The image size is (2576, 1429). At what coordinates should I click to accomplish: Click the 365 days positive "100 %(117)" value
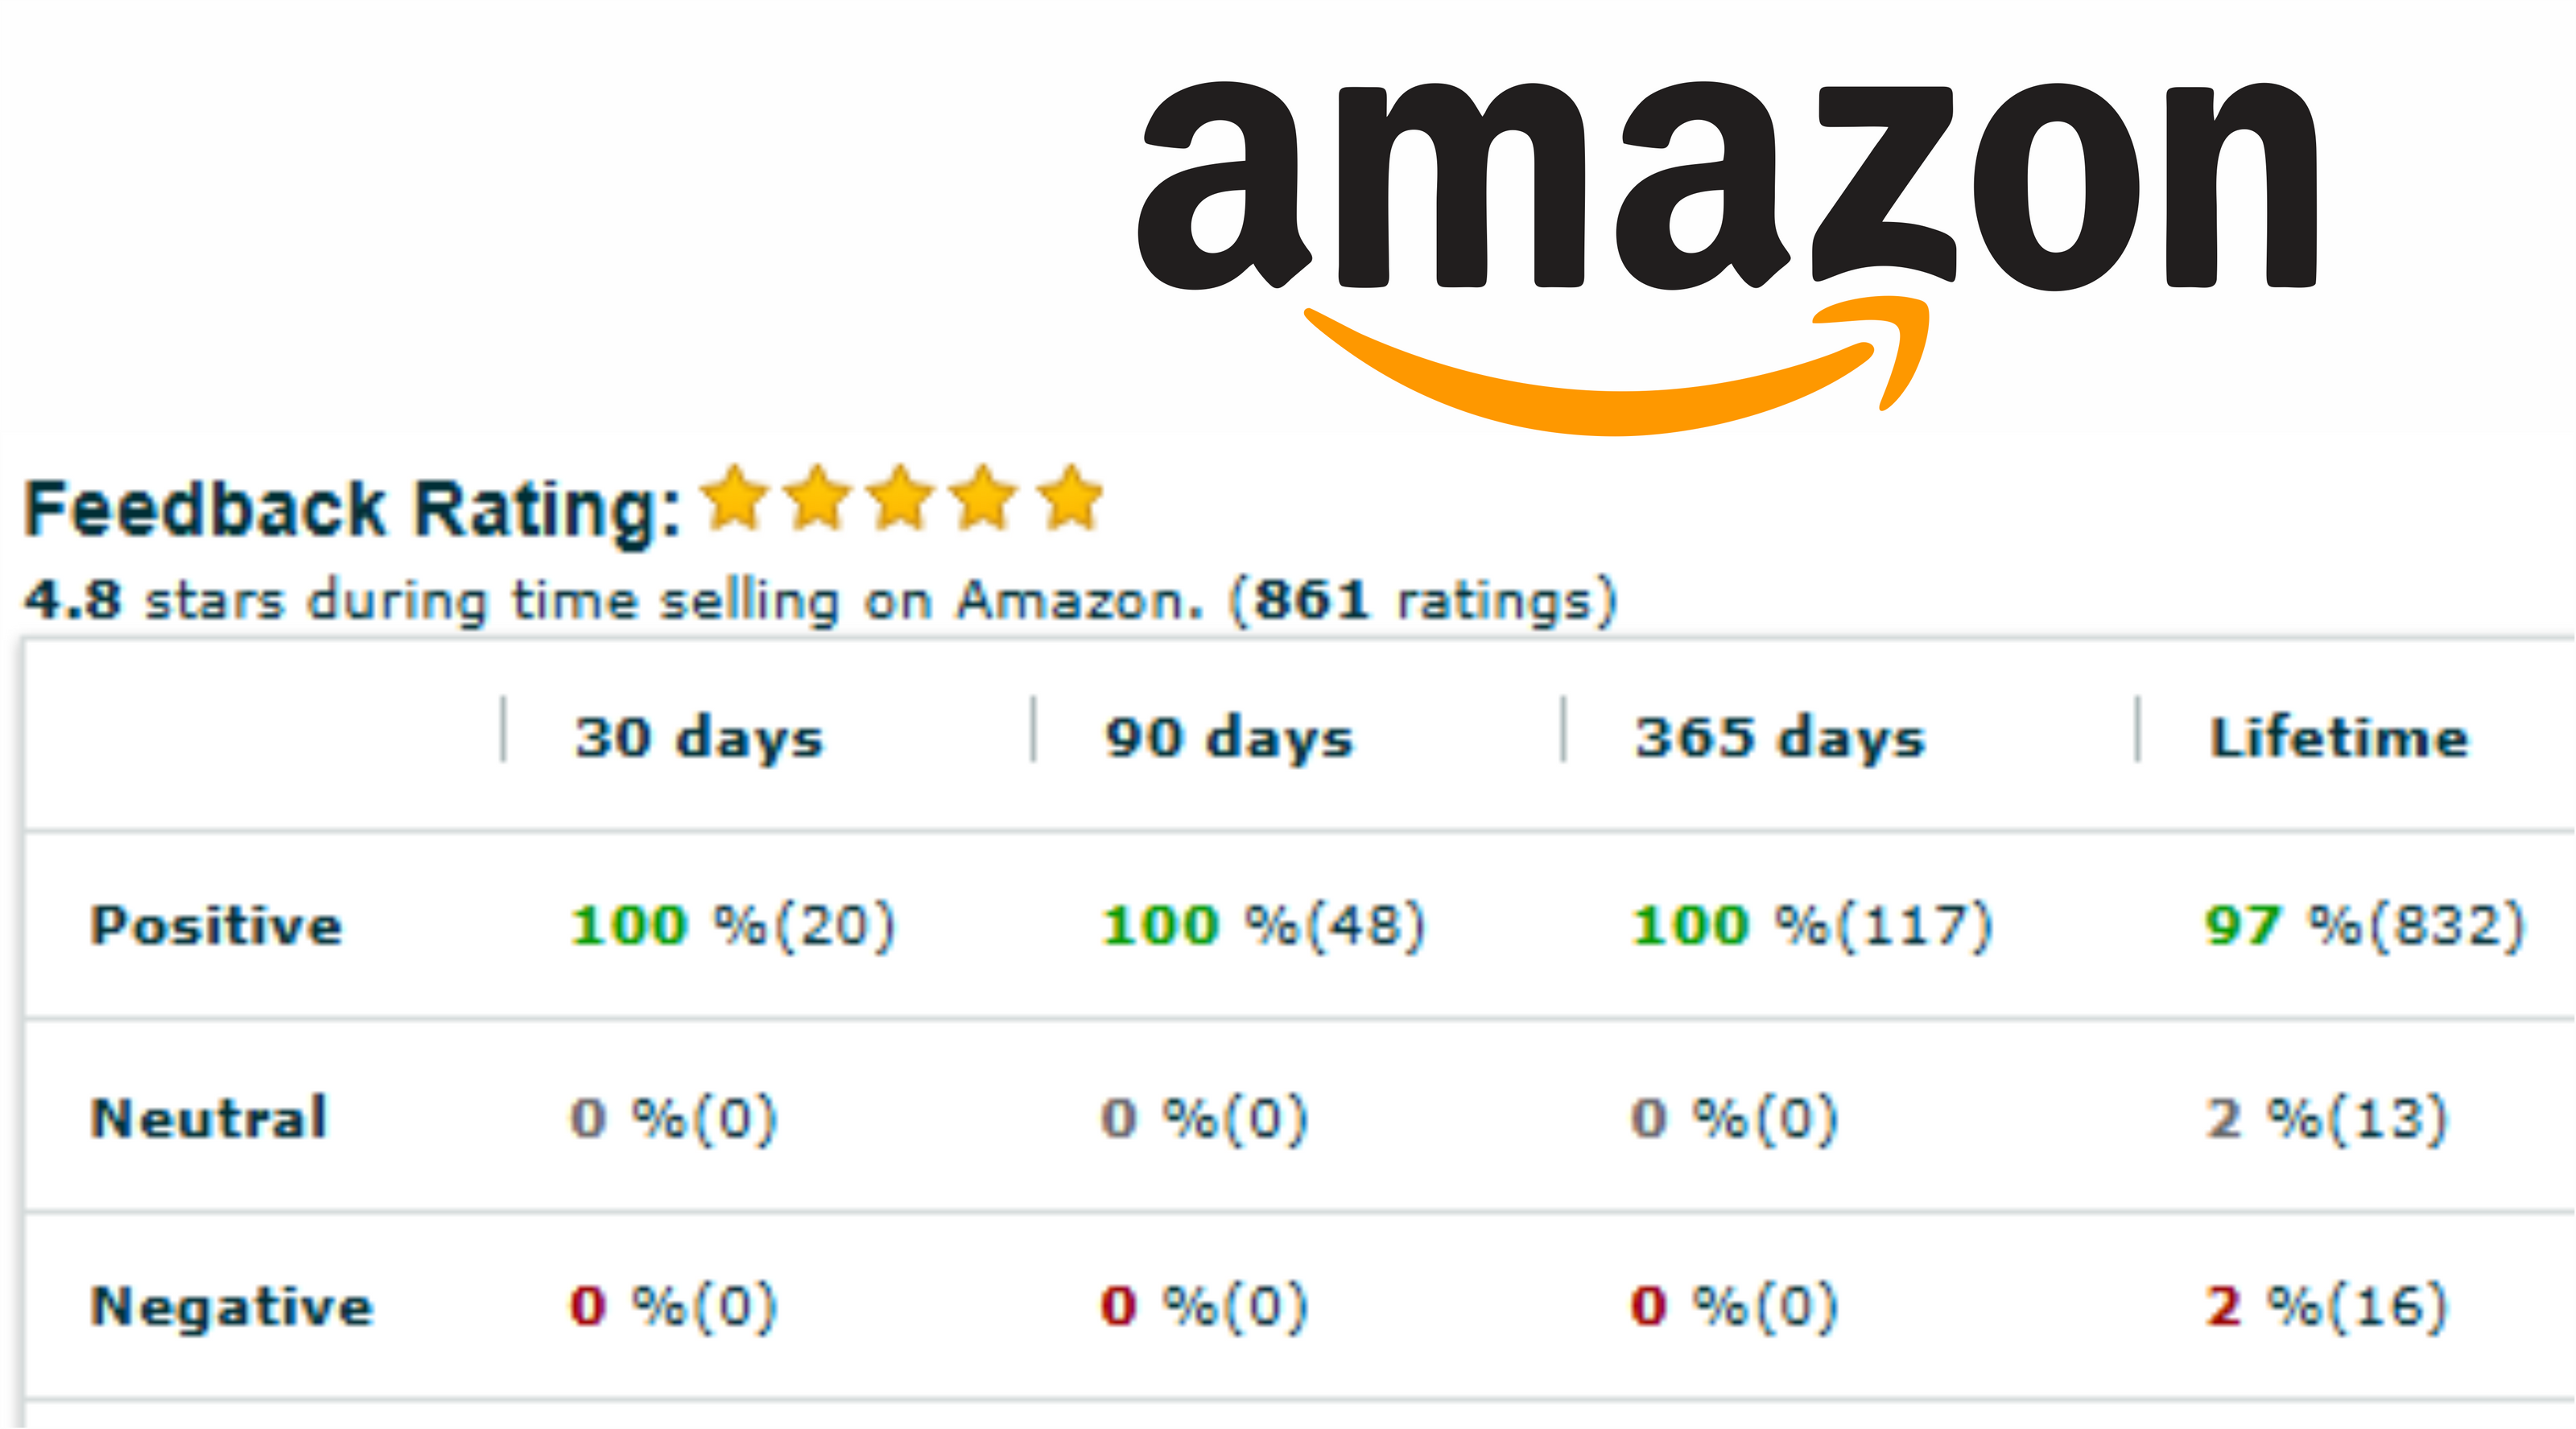click(1812, 925)
